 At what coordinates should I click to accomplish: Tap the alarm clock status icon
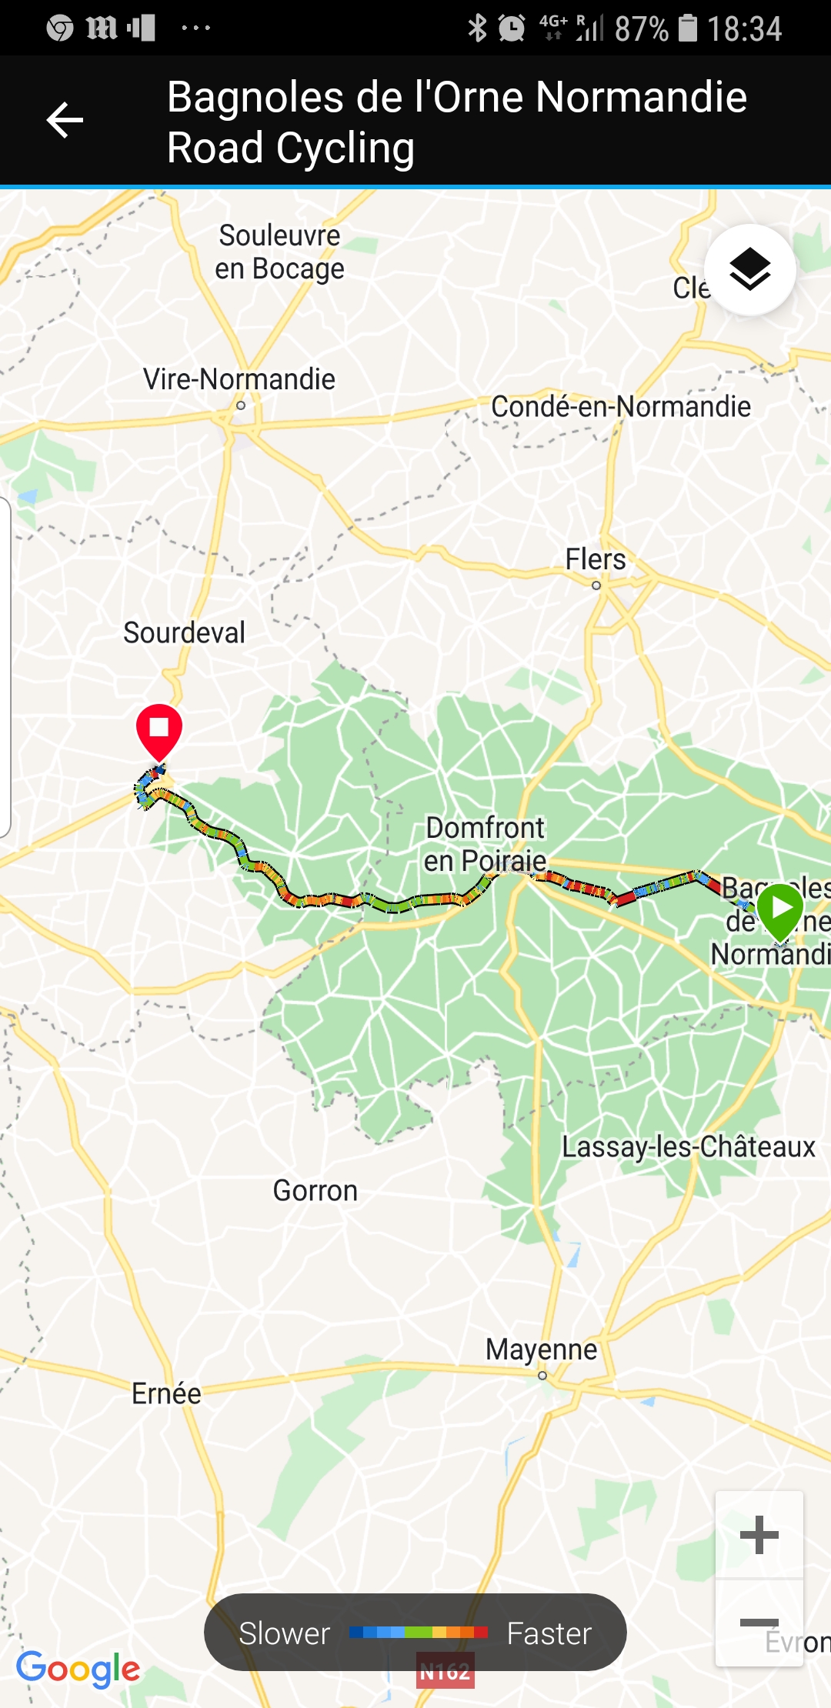(512, 28)
